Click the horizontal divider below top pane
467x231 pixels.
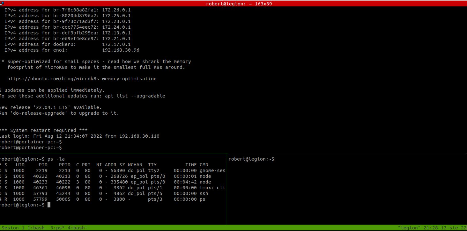[233, 153]
